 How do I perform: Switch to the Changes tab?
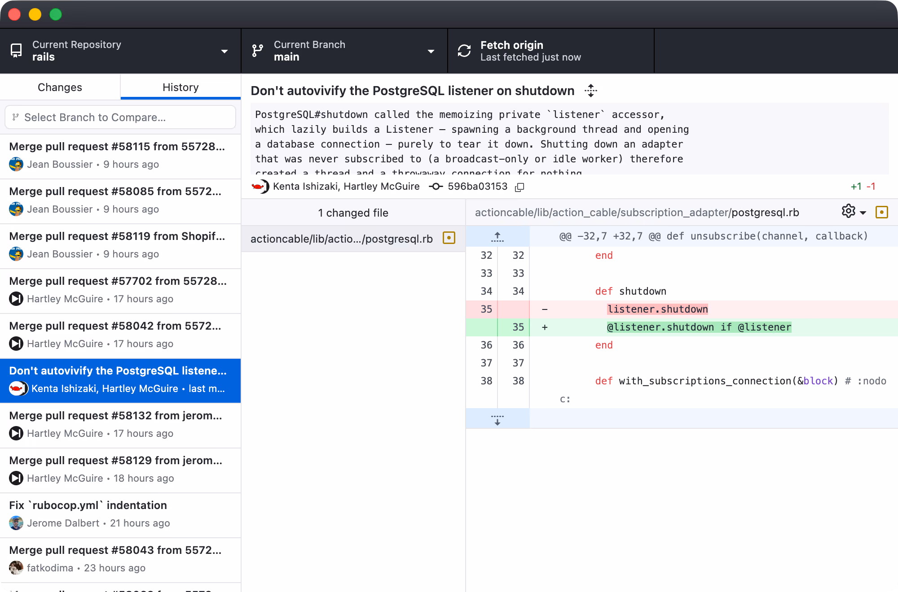tap(60, 87)
